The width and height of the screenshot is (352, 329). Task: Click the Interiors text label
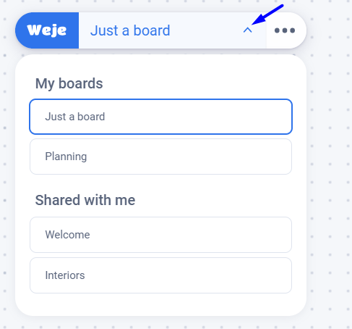[x=65, y=275]
